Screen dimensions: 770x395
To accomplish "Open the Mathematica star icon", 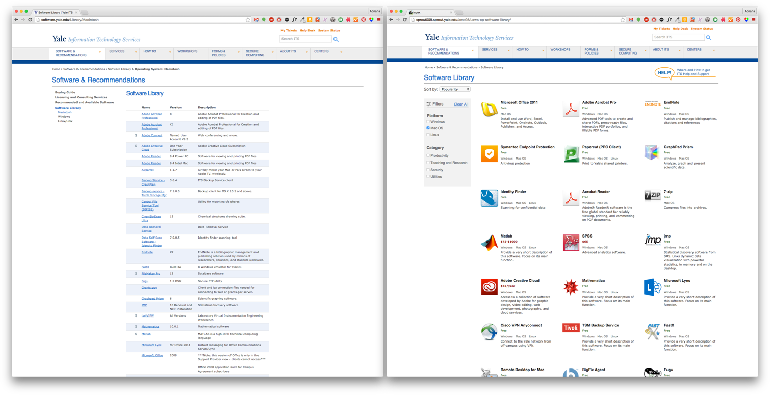I will [x=571, y=287].
